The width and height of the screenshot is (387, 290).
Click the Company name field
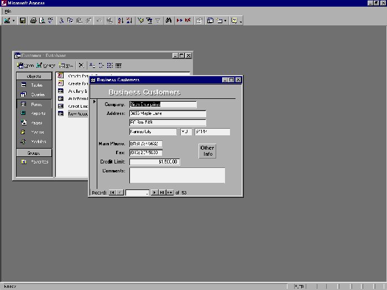(x=163, y=104)
